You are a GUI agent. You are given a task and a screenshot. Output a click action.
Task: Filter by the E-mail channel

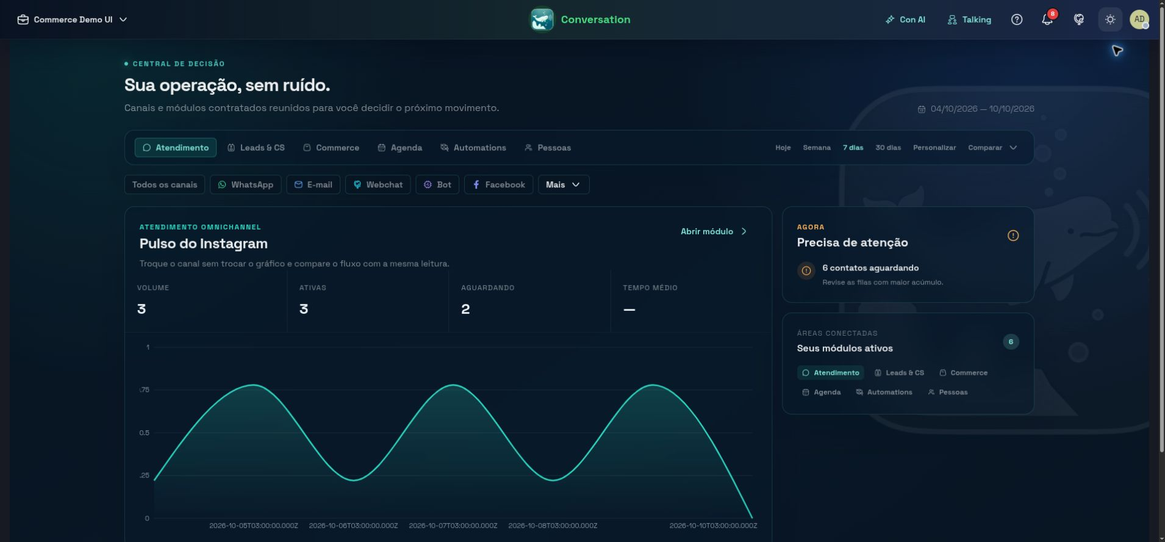(x=314, y=185)
